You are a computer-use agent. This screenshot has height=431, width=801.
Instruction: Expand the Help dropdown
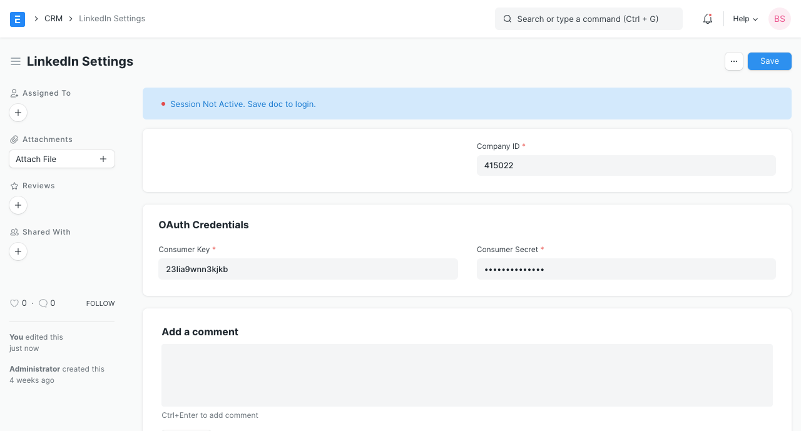(745, 19)
